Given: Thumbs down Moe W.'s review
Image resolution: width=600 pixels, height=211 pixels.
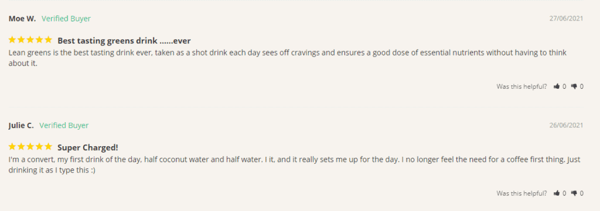Looking at the screenshot, I should 574,87.
